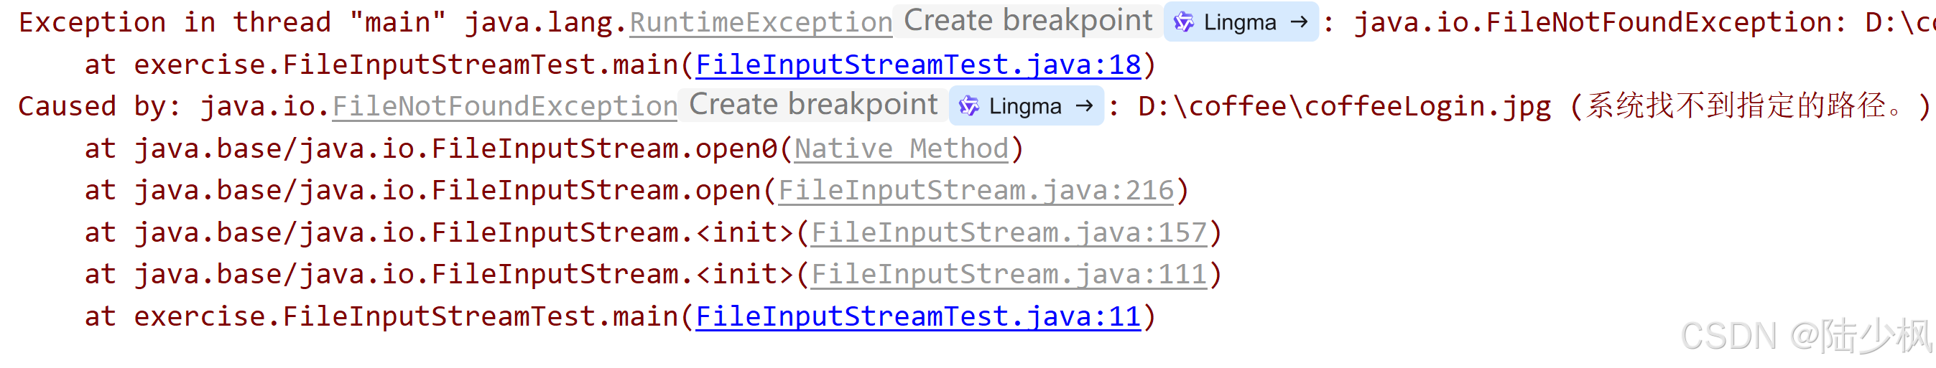Click the text 'java.base/java.io.FileInputStream.open0'

click(x=455, y=148)
